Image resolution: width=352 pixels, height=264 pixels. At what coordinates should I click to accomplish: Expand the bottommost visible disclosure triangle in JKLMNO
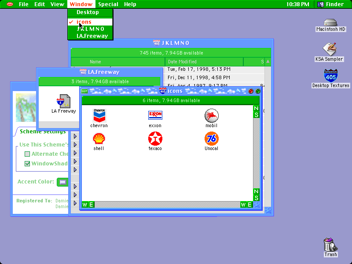click(x=75, y=203)
